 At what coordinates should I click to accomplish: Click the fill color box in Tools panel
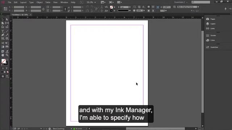(4, 61)
